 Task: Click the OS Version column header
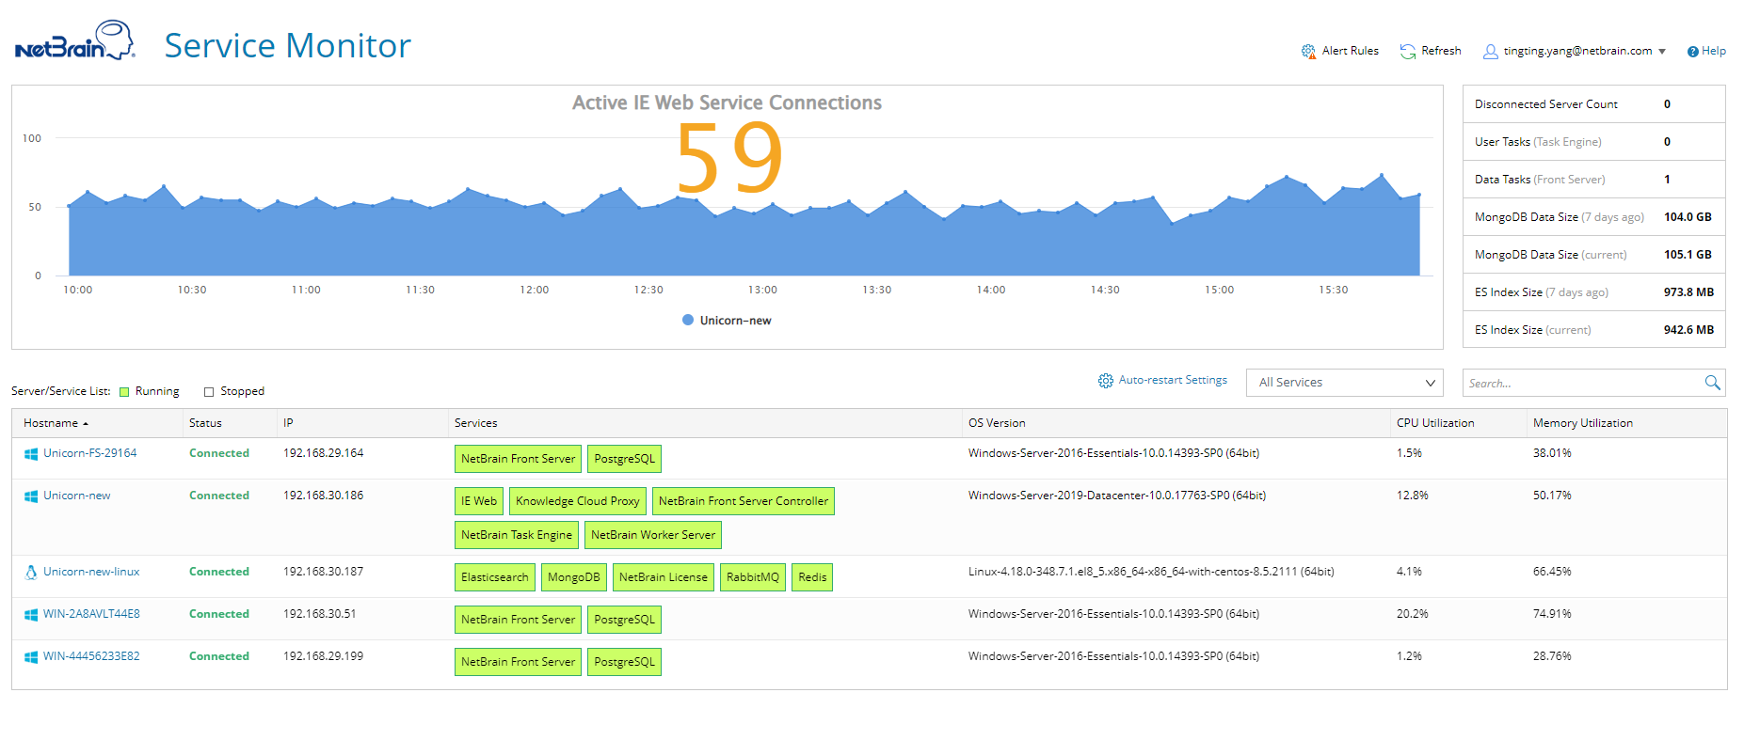tap(997, 423)
